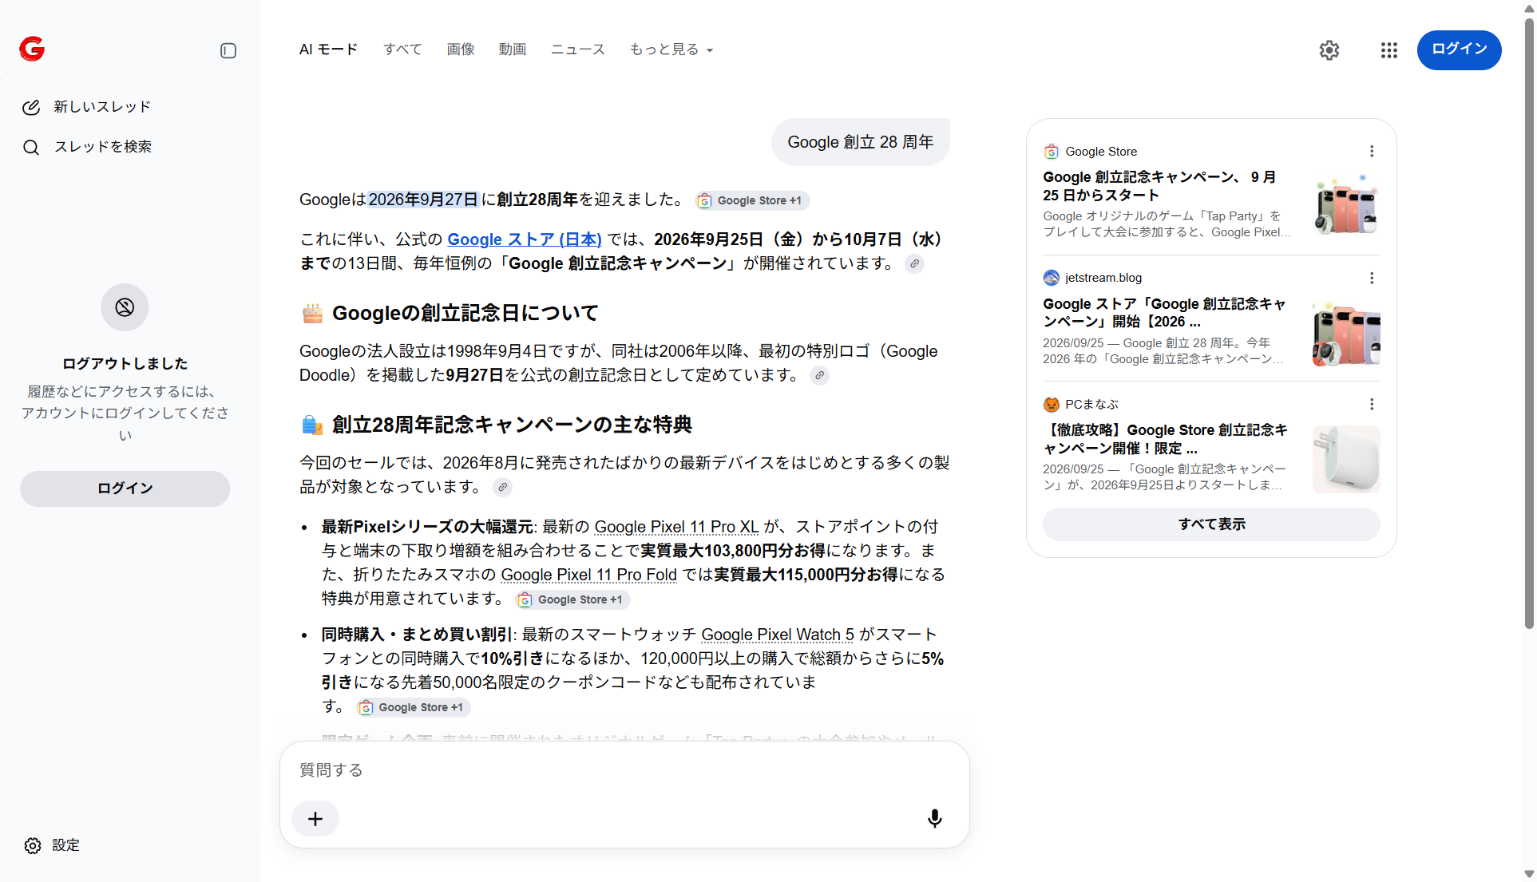Open jetstream.blog Google ストア campaign article

click(1164, 313)
